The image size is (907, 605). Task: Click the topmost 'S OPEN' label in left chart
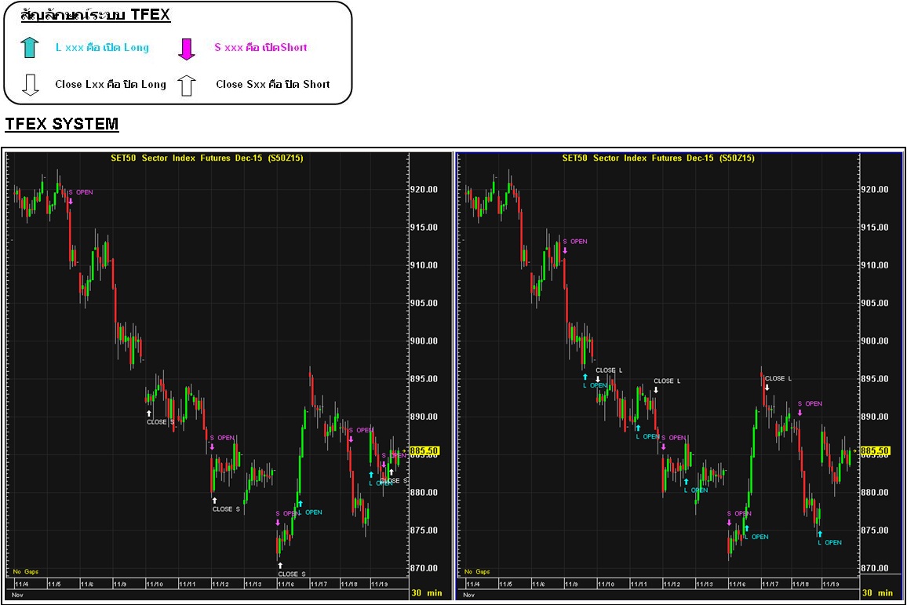pos(81,192)
